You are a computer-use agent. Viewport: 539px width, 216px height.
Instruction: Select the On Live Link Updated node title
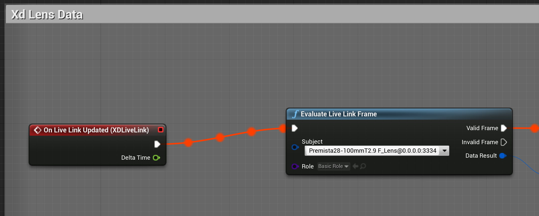(96, 130)
